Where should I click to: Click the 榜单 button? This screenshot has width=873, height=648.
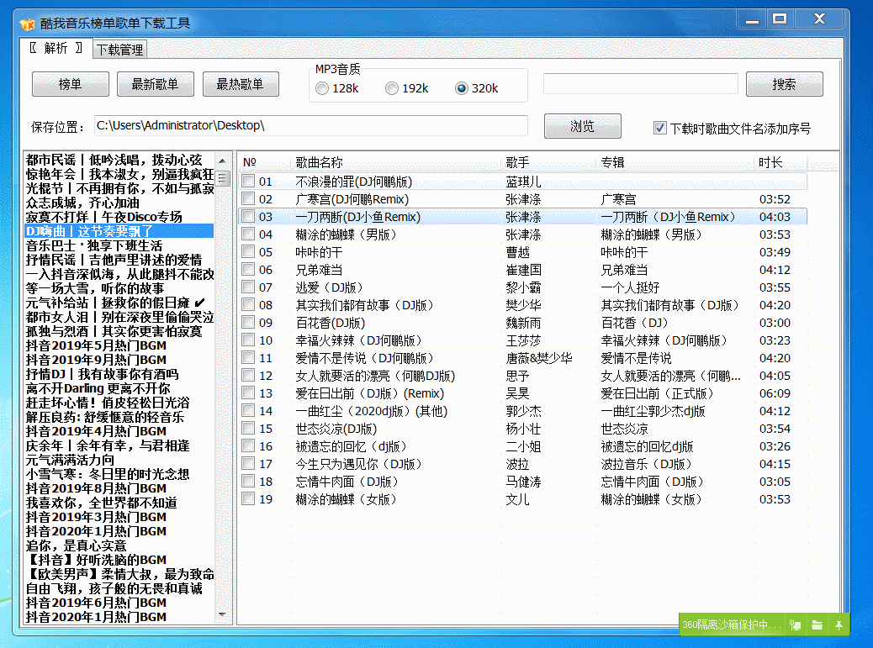coord(71,84)
